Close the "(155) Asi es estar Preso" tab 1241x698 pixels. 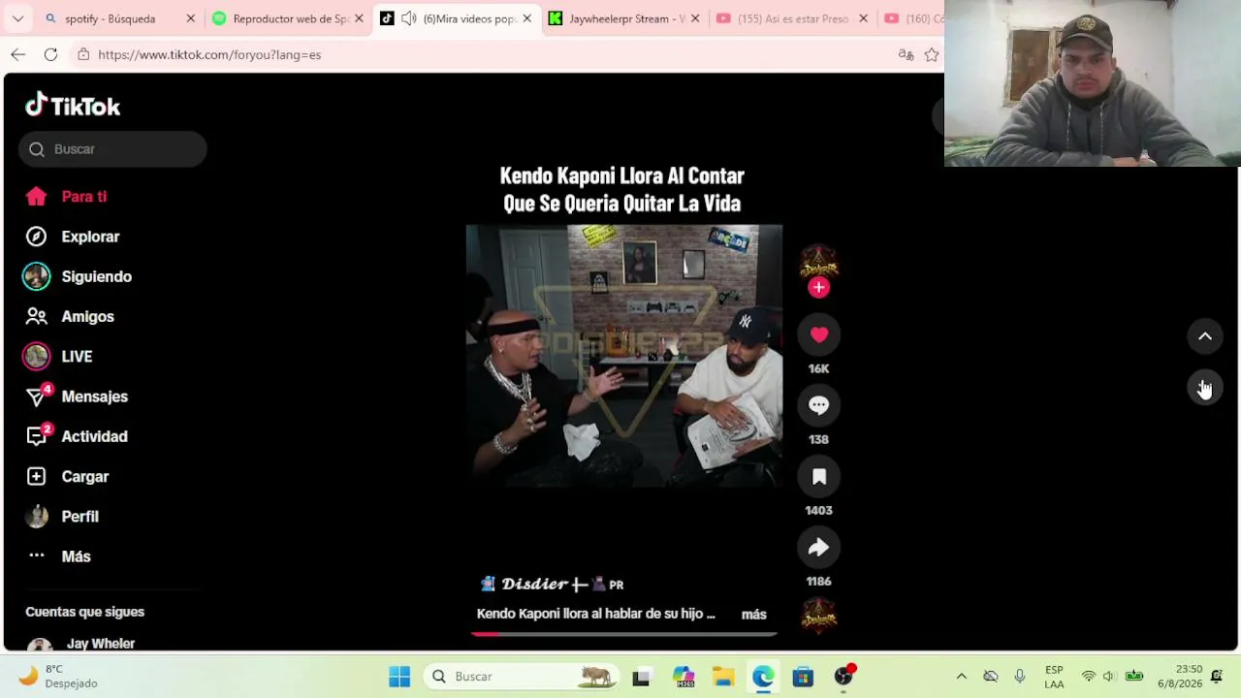tap(863, 18)
